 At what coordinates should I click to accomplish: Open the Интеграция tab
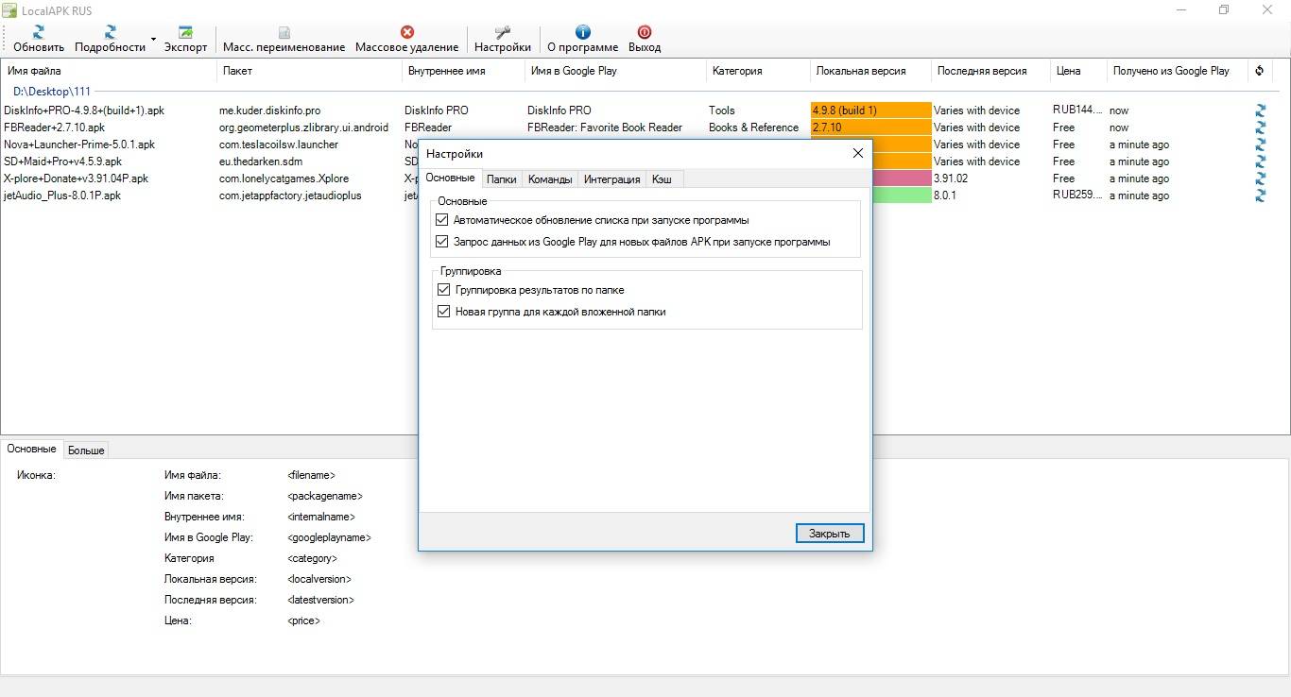click(611, 179)
